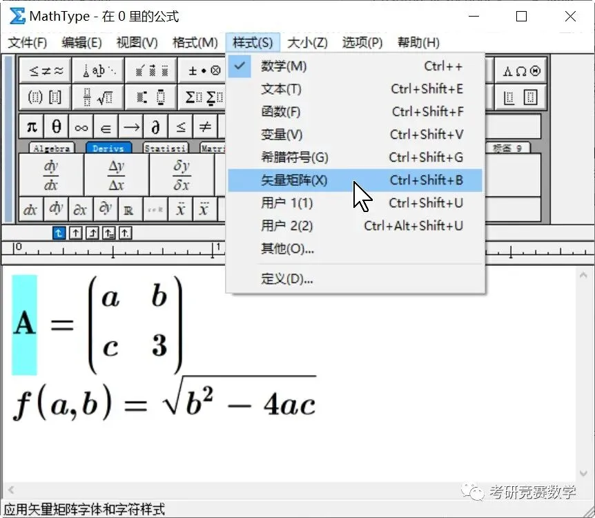Open the 定义(D)... styles dialog

[x=355, y=279]
